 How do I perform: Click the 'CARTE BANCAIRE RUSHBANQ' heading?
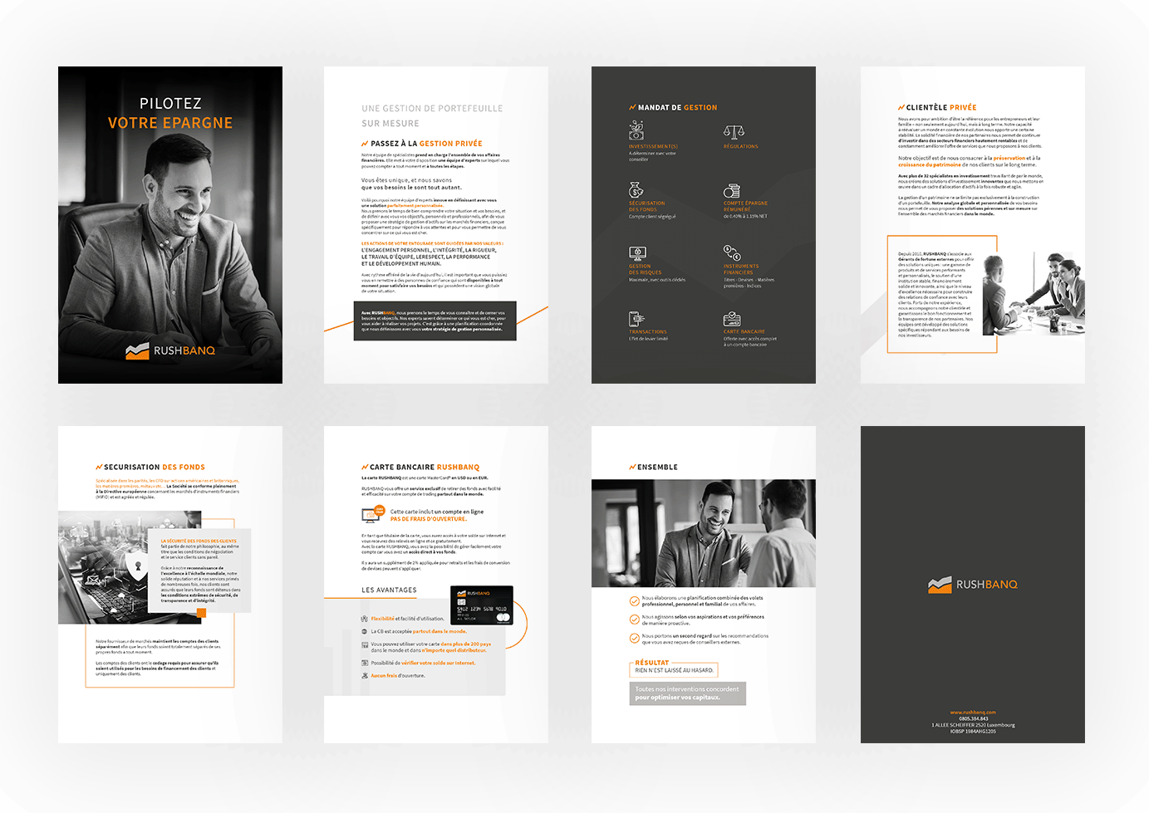point(425,467)
